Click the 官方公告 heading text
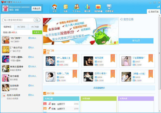 (128, 19)
